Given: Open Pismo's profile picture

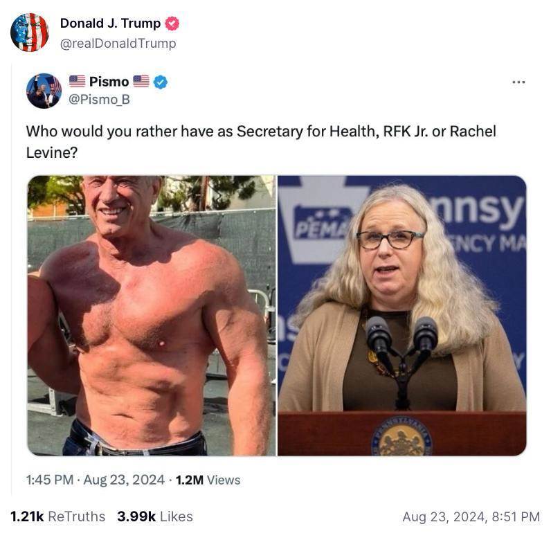Looking at the screenshot, I should point(44,91).
